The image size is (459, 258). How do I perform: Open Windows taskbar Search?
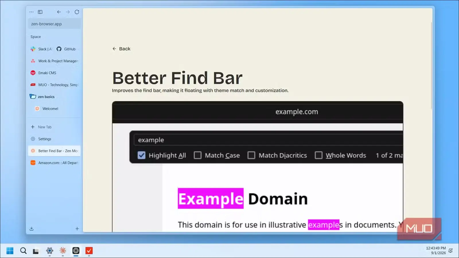(x=23, y=251)
